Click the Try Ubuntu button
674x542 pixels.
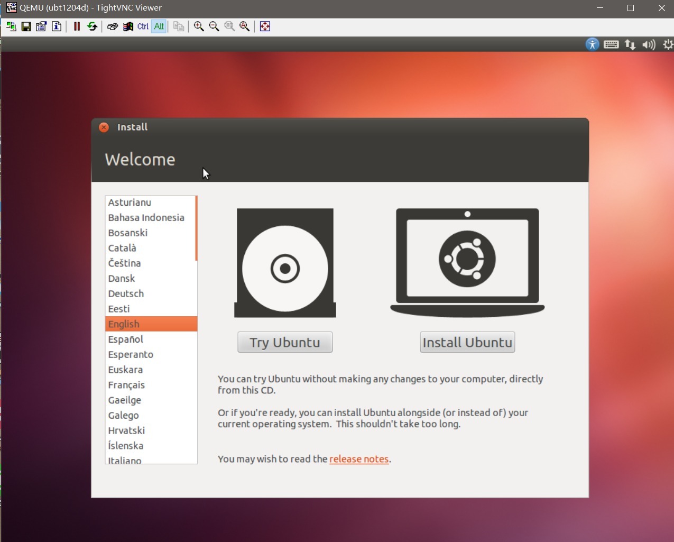tap(285, 342)
